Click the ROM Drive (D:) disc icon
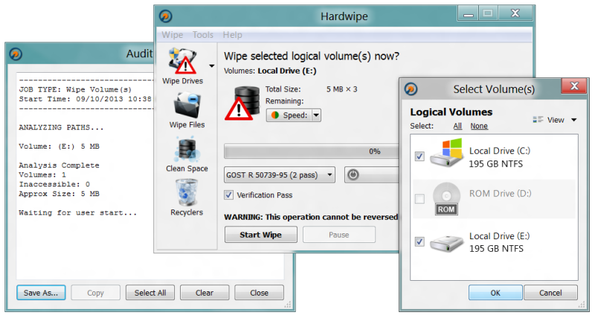 pyautogui.click(x=446, y=198)
